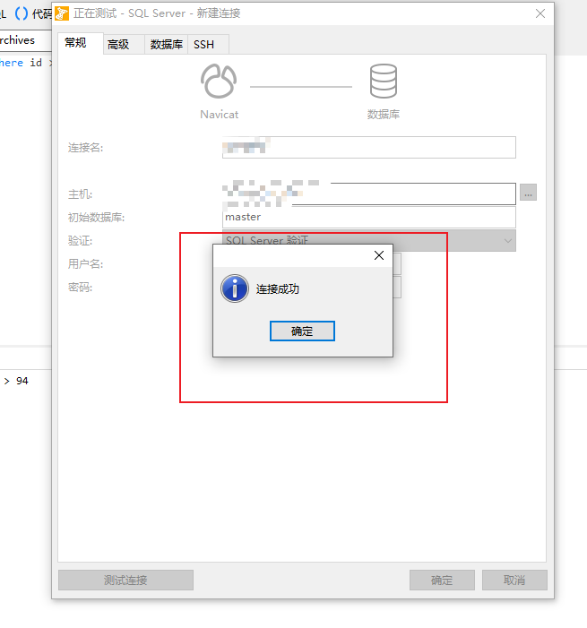The image size is (587, 628).
Task: Click the 测试连接 button
Action: pos(125,580)
